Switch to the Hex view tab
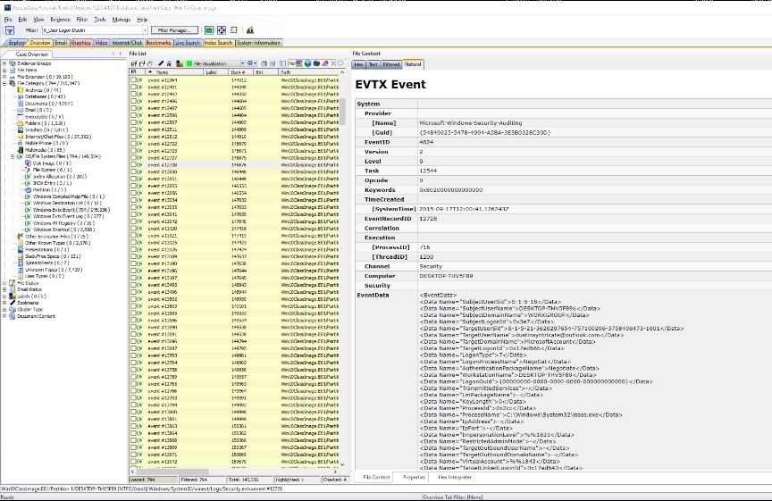The width and height of the screenshot is (772, 501). point(358,64)
